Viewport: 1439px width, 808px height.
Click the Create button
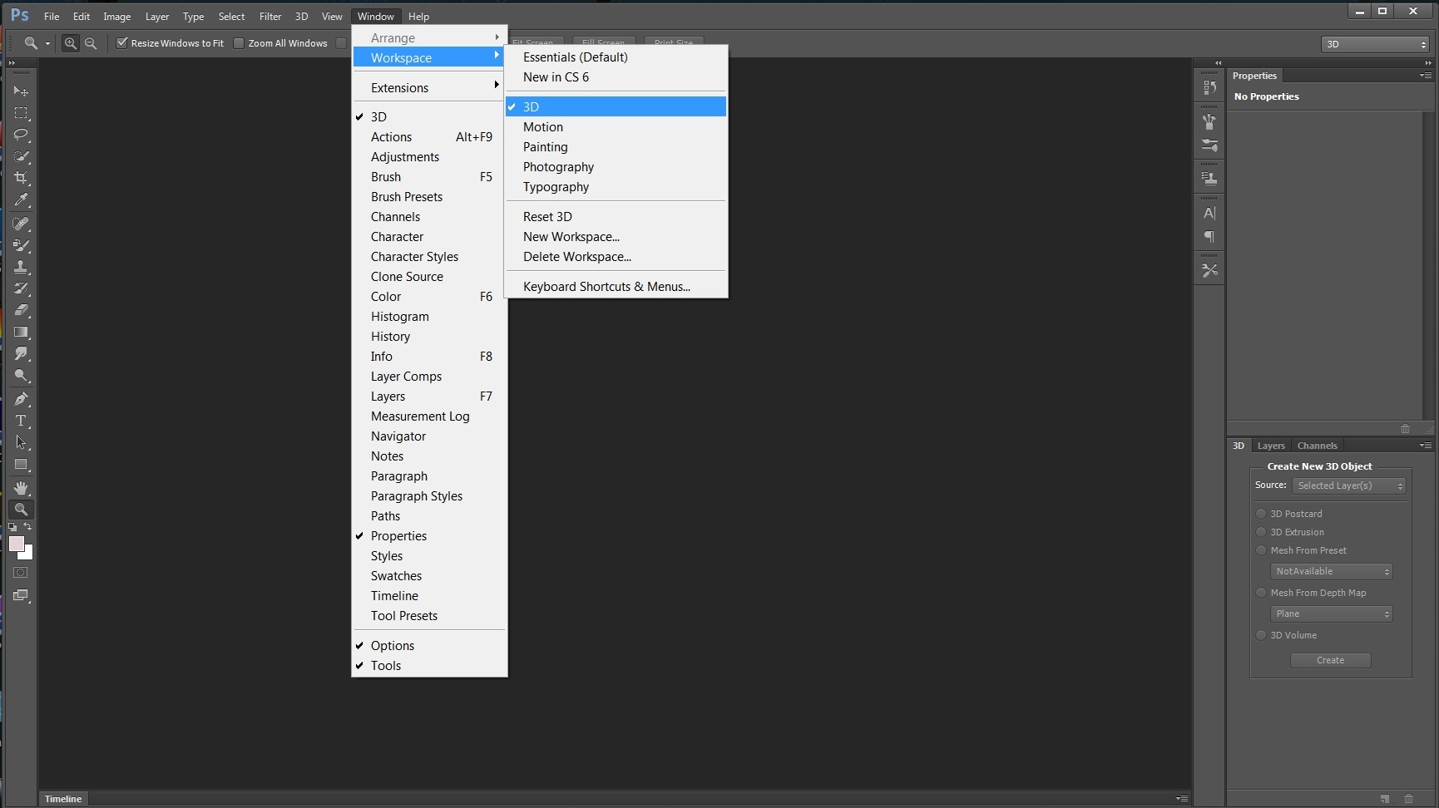click(1330, 660)
